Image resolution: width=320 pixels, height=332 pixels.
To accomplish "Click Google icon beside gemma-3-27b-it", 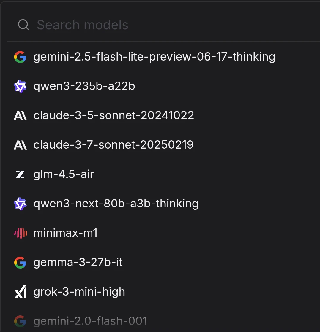I will tap(20, 263).
